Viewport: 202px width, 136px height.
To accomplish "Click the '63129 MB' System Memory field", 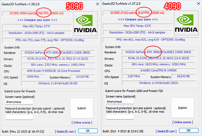I will pos(82,77).
